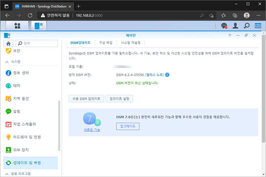The width and height of the screenshot is (266, 177).
Task: Click the control panel 검색 search field
Action: (x=37, y=43)
